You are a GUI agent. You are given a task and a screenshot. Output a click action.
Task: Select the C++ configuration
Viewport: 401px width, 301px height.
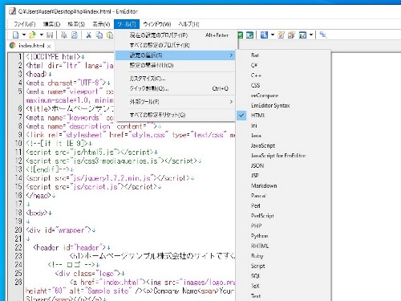283,75
